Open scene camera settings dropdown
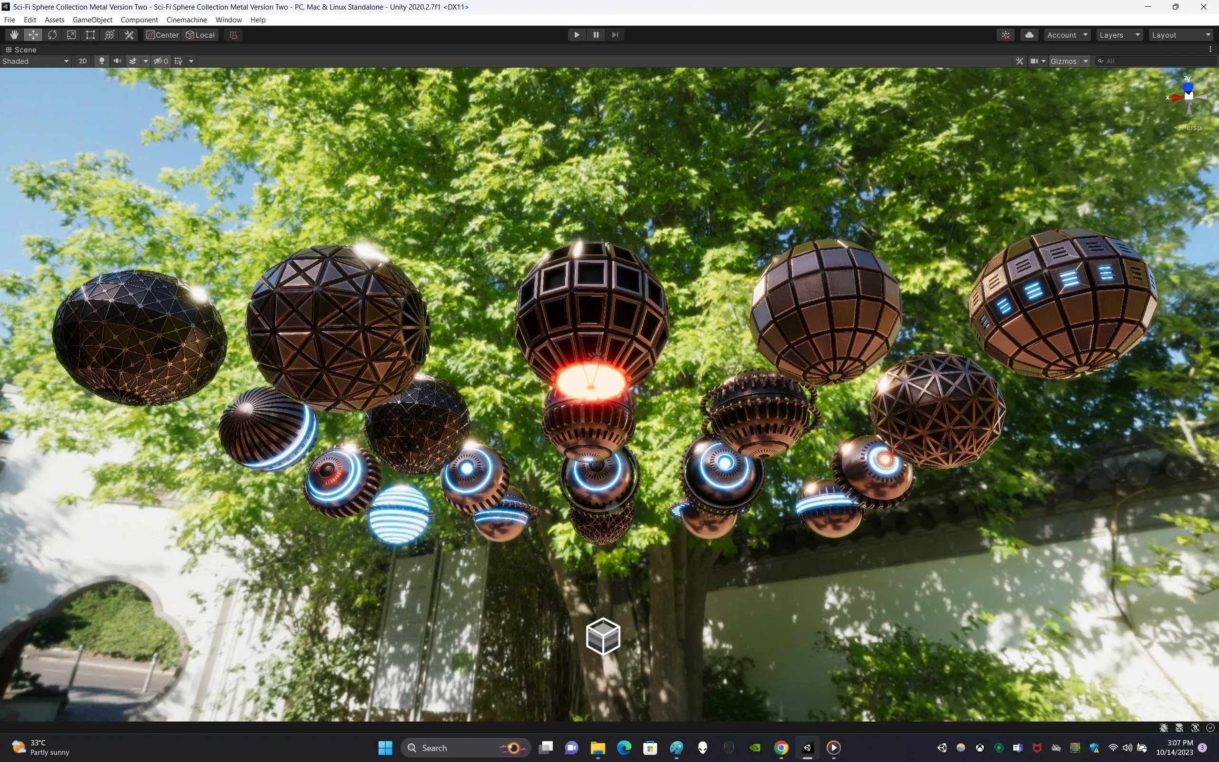 (1038, 61)
